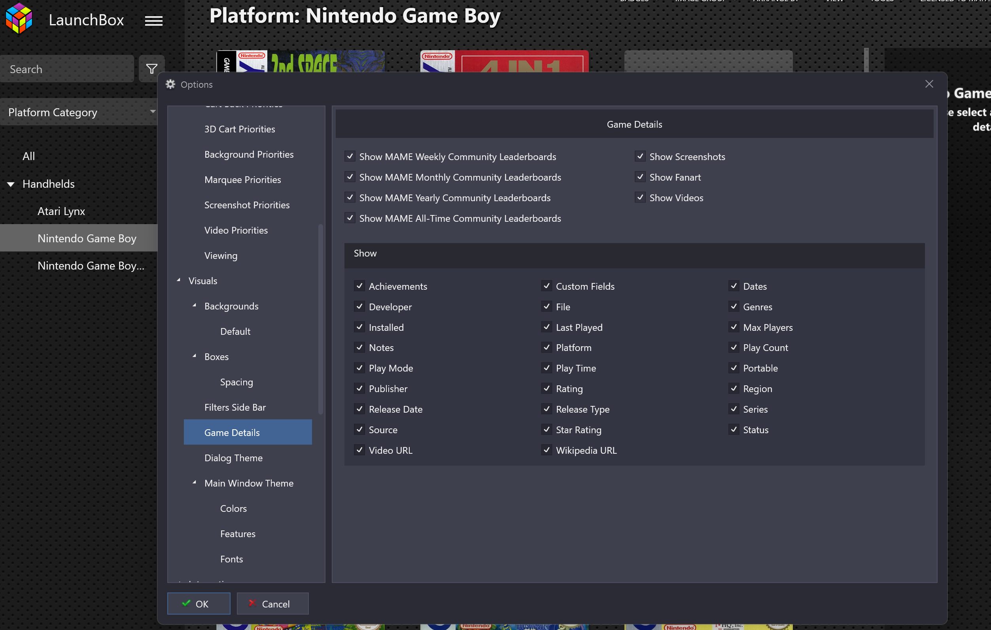Image resolution: width=991 pixels, height=630 pixels.
Task: Toggle the Last Played checkbox
Action: click(x=547, y=327)
